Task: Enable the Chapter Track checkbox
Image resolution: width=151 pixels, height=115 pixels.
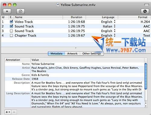Action: 11,35
